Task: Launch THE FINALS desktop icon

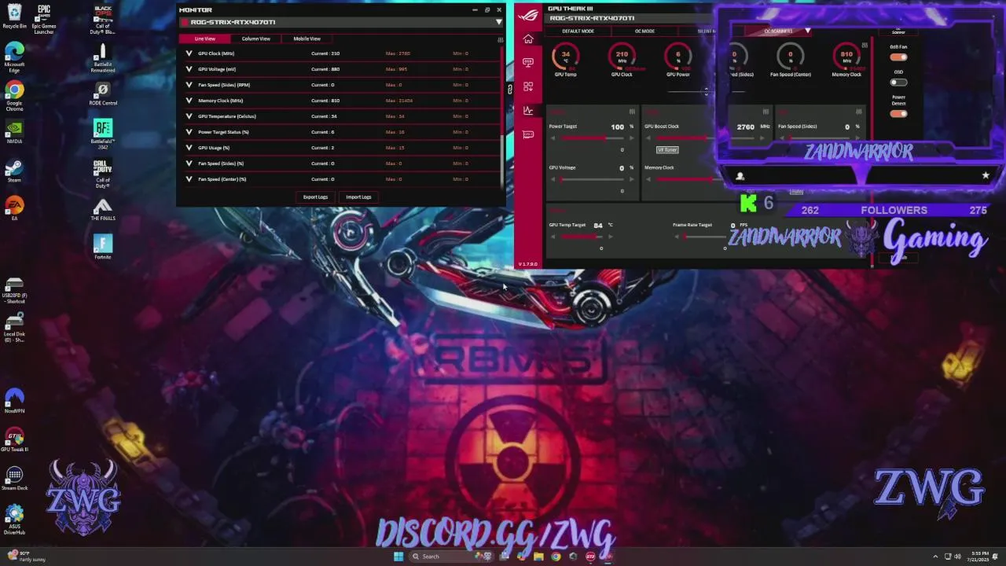Action: 103,208
